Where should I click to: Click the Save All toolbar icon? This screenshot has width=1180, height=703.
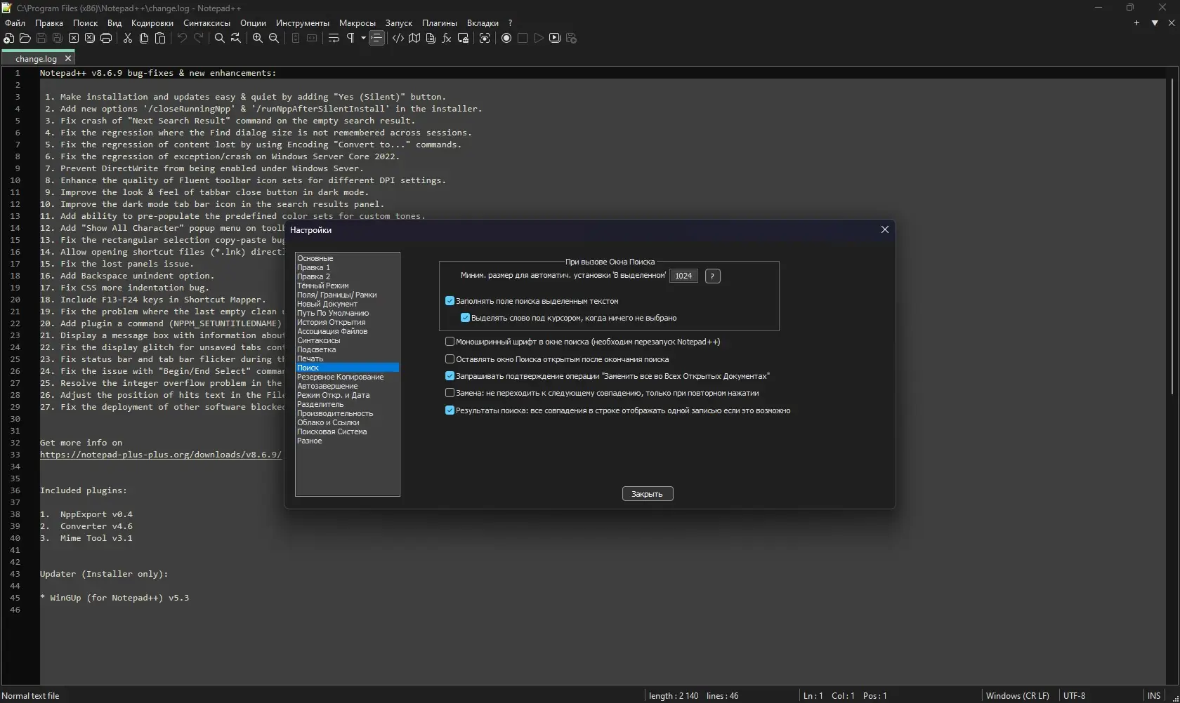(57, 39)
